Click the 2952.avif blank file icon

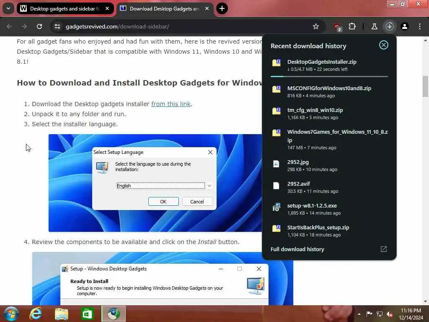click(x=277, y=186)
